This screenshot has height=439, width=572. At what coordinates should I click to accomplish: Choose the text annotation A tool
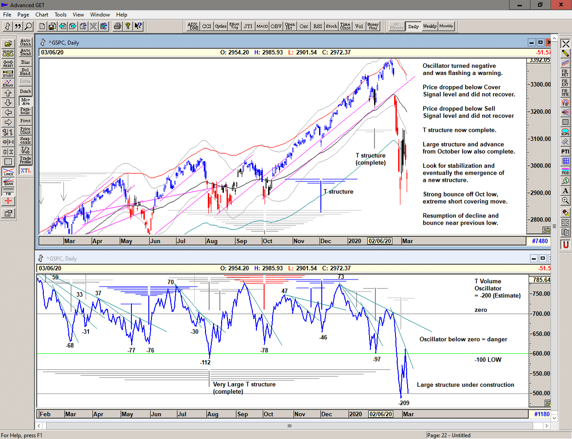point(565,191)
